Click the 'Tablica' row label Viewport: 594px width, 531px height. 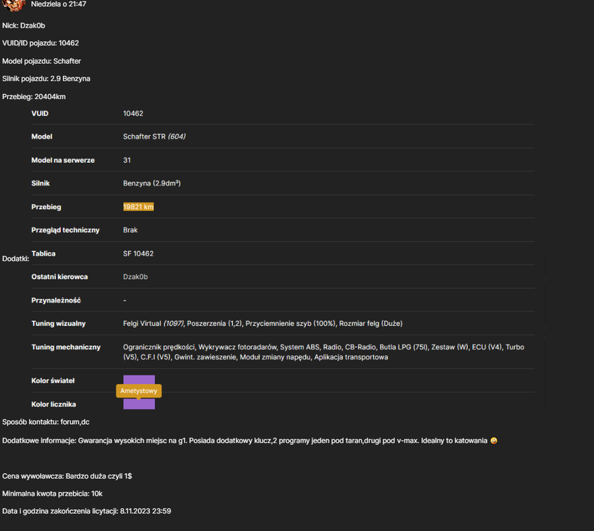click(x=43, y=253)
